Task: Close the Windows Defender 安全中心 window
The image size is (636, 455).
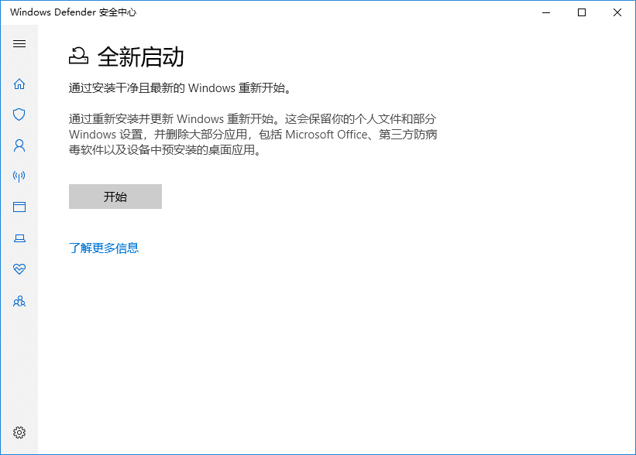Action: (617, 12)
